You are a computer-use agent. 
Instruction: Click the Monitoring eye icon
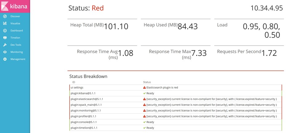[x=5, y=52]
